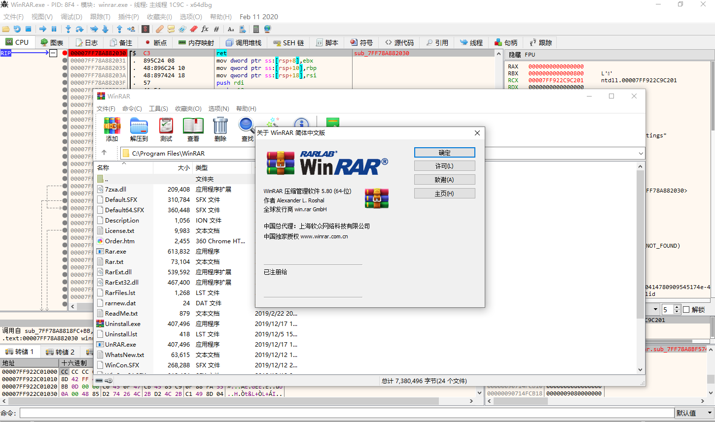Viewport: 715px width, 422px height.
Task: Select 7zxa.dll in WinRAR list
Action: coord(115,189)
